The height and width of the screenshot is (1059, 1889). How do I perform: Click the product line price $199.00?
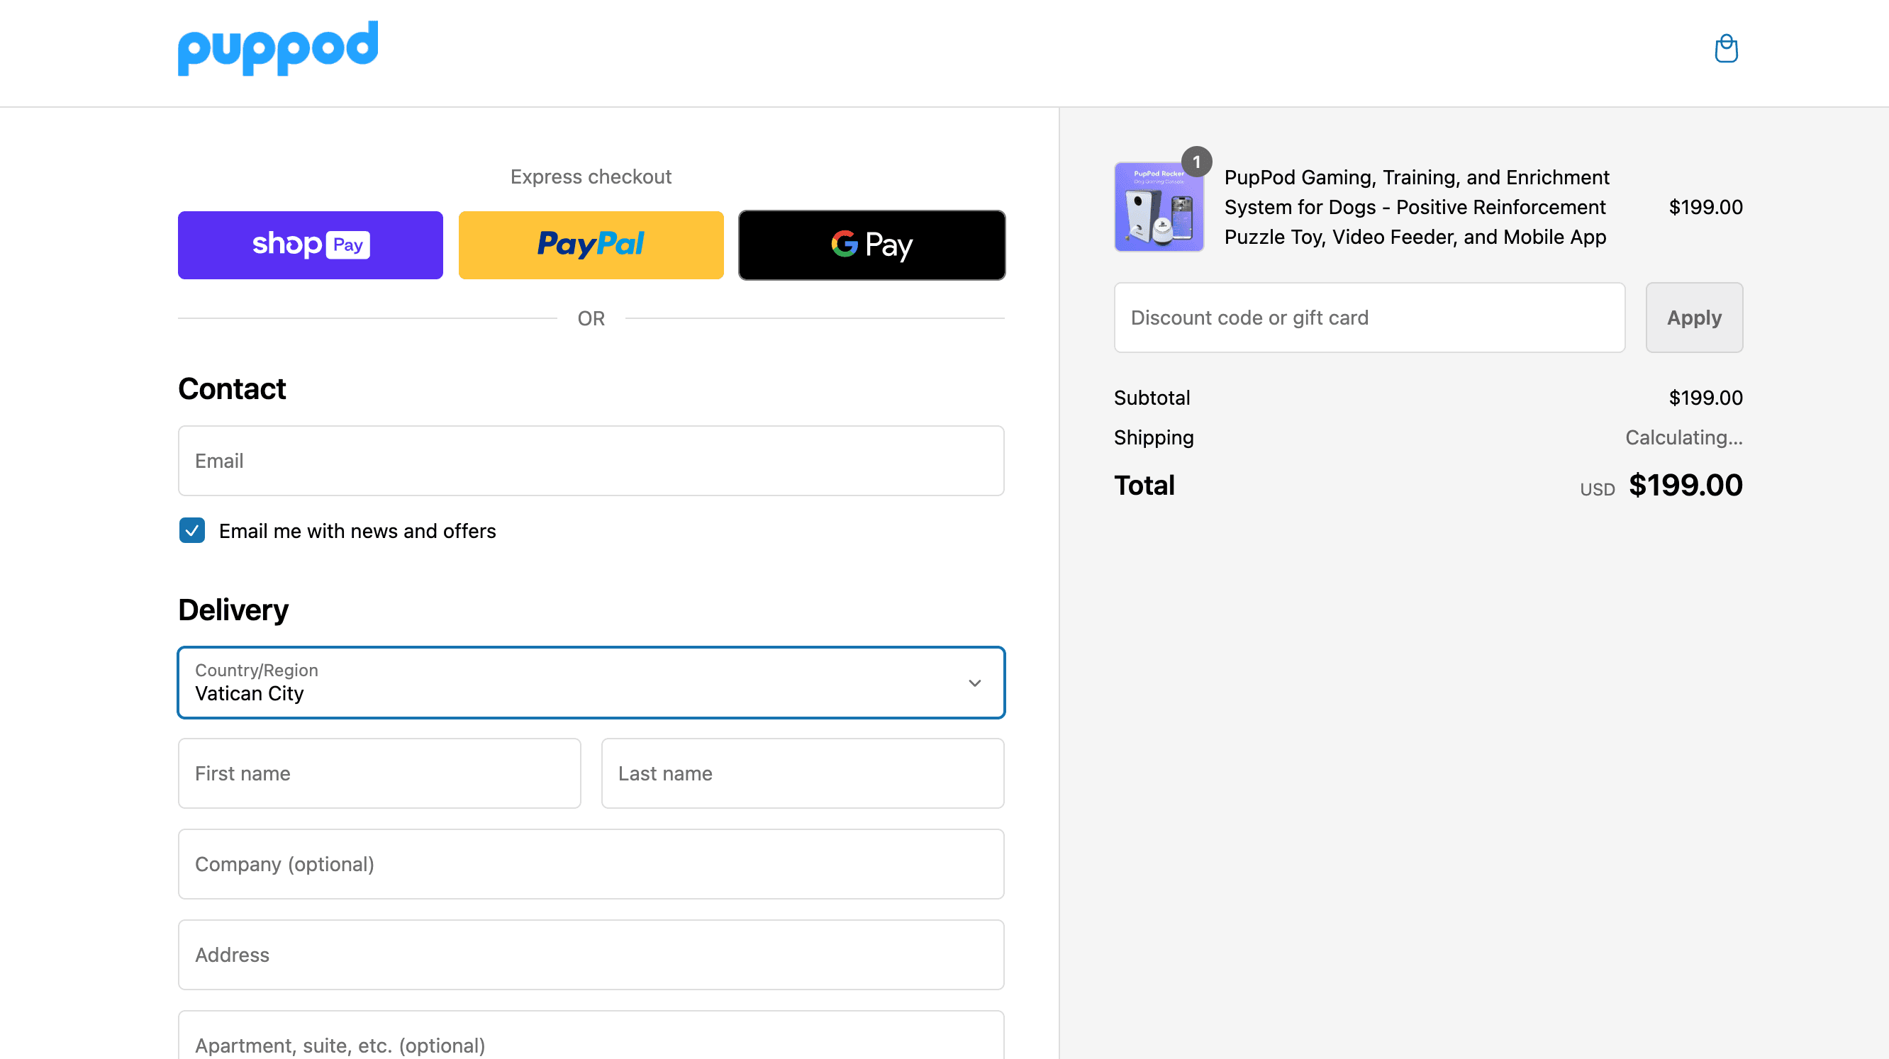click(x=1705, y=208)
